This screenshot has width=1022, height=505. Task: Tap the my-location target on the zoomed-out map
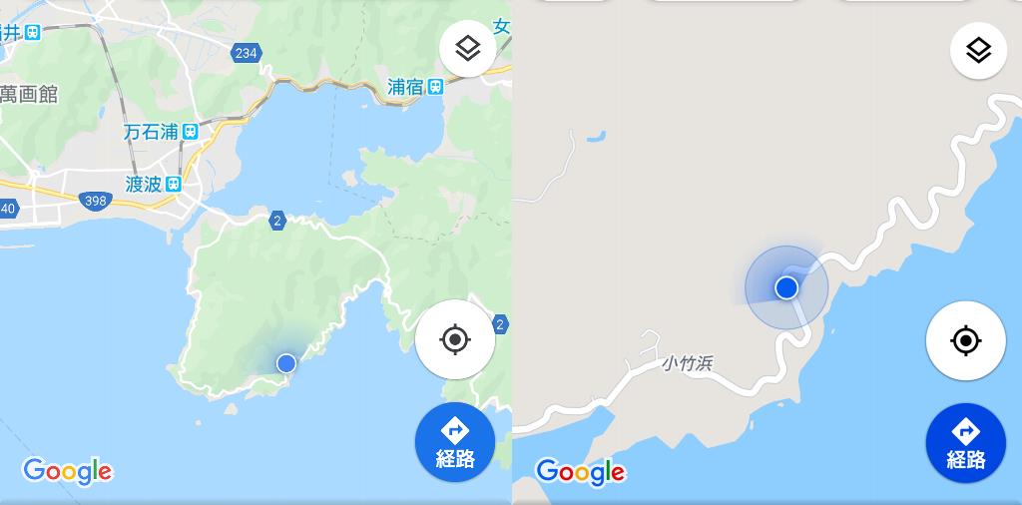[455, 339]
